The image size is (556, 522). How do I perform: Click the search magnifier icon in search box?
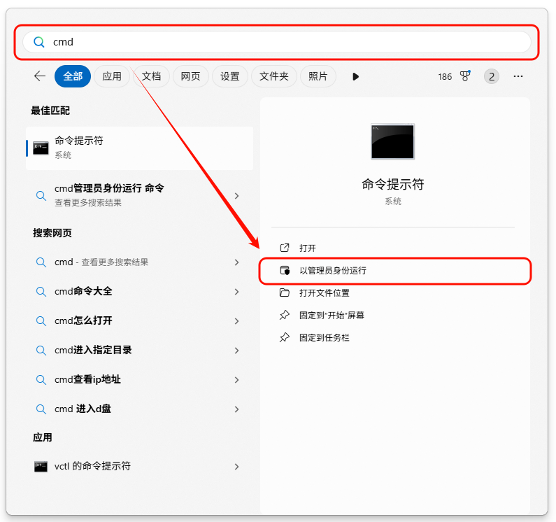(x=39, y=42)
